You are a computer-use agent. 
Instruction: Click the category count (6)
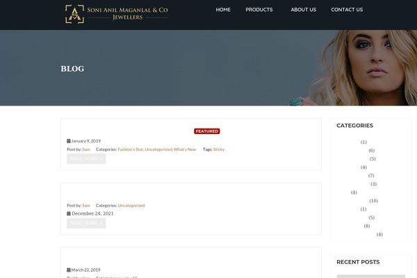point(372,151)
